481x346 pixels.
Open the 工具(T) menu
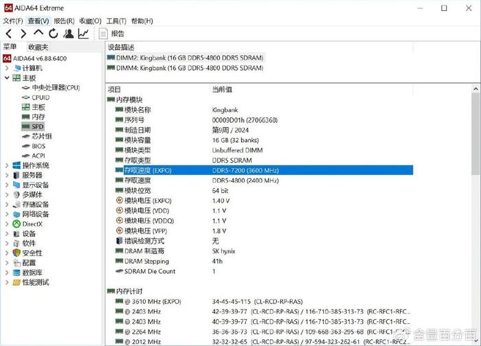coord(116,21)
